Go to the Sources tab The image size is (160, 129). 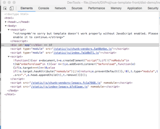tap(77, 8)
